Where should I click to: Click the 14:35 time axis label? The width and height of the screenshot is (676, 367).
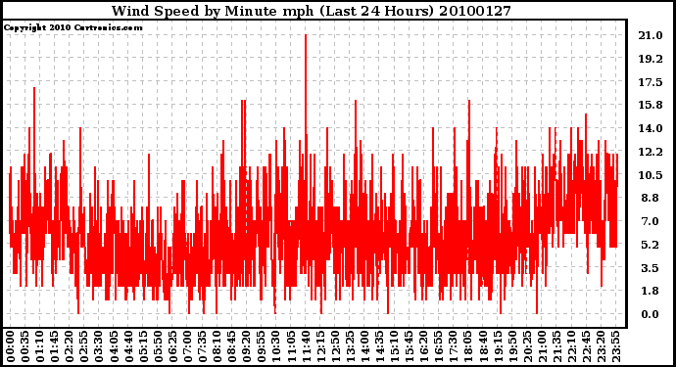379,347
